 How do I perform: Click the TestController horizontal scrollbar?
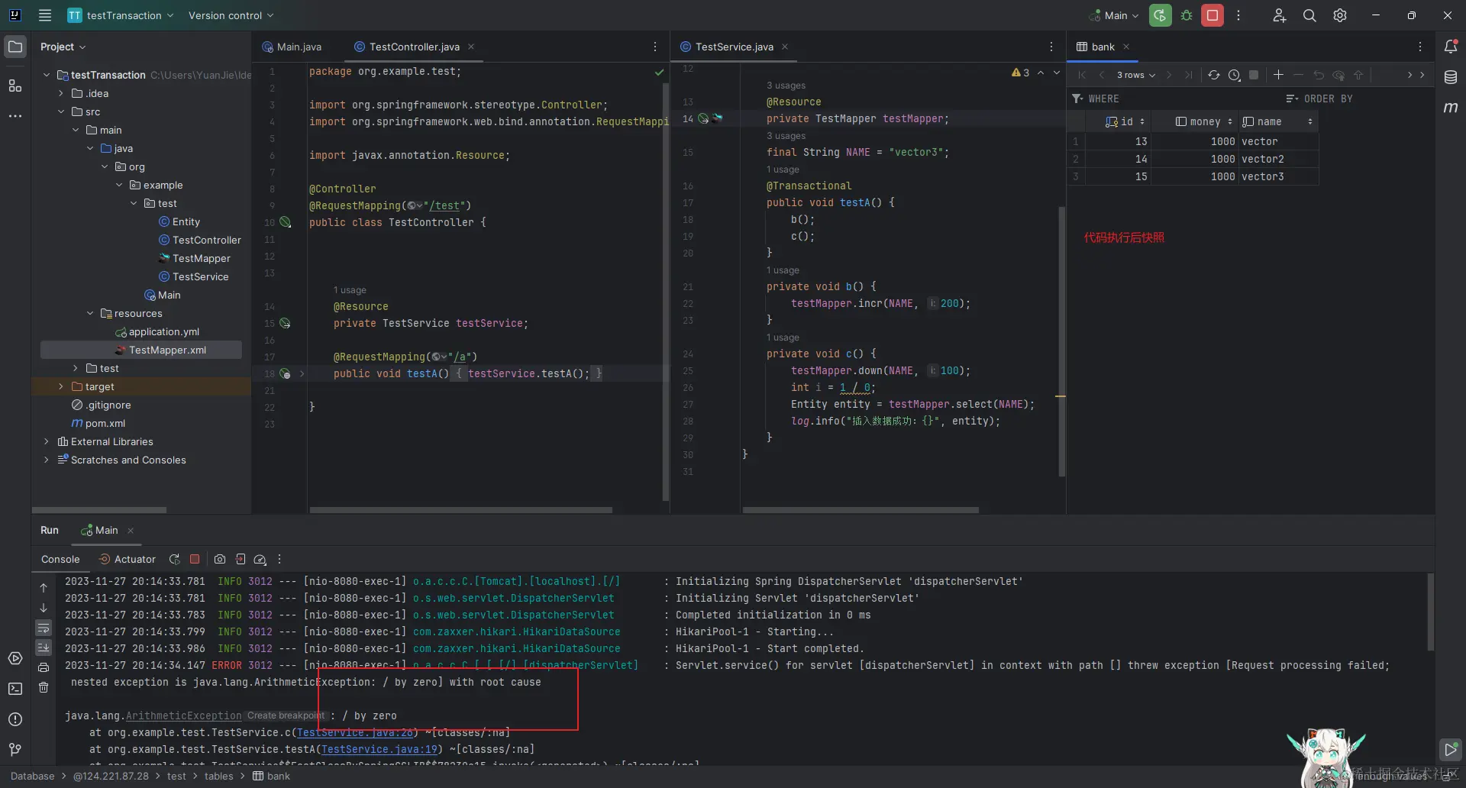(x=460, y=510)
